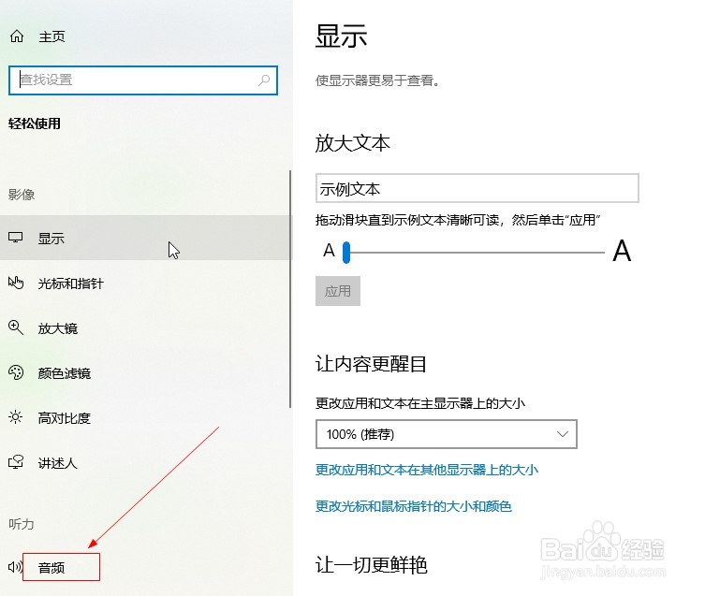705x596 pixels.
Task: Focus the 查找设置 search box
Action: click(143, 80)
